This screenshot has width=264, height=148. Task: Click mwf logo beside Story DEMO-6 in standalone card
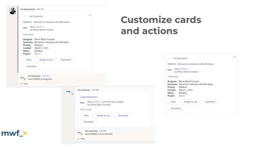(170, 70)
